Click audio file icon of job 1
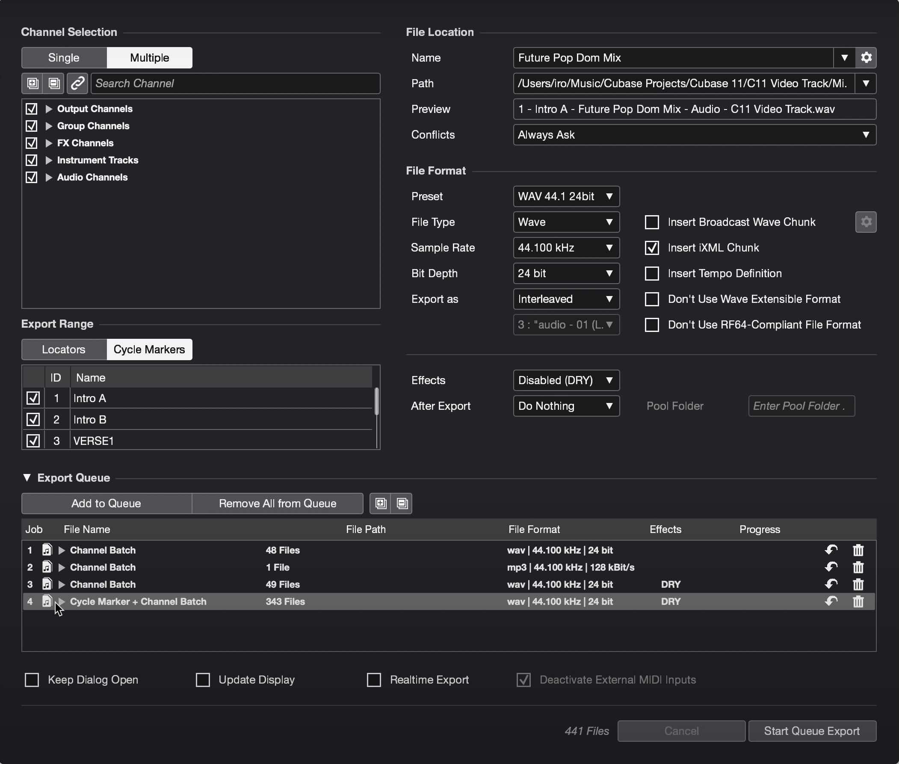This screenshot has height=764, width=899. click(x=47, y=550)
